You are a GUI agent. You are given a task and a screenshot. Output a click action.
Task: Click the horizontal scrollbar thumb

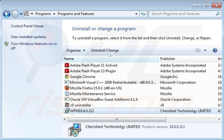tap(117, 120)
